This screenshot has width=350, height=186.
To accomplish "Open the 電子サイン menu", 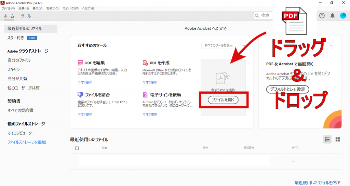I will [x=53, y=8].
